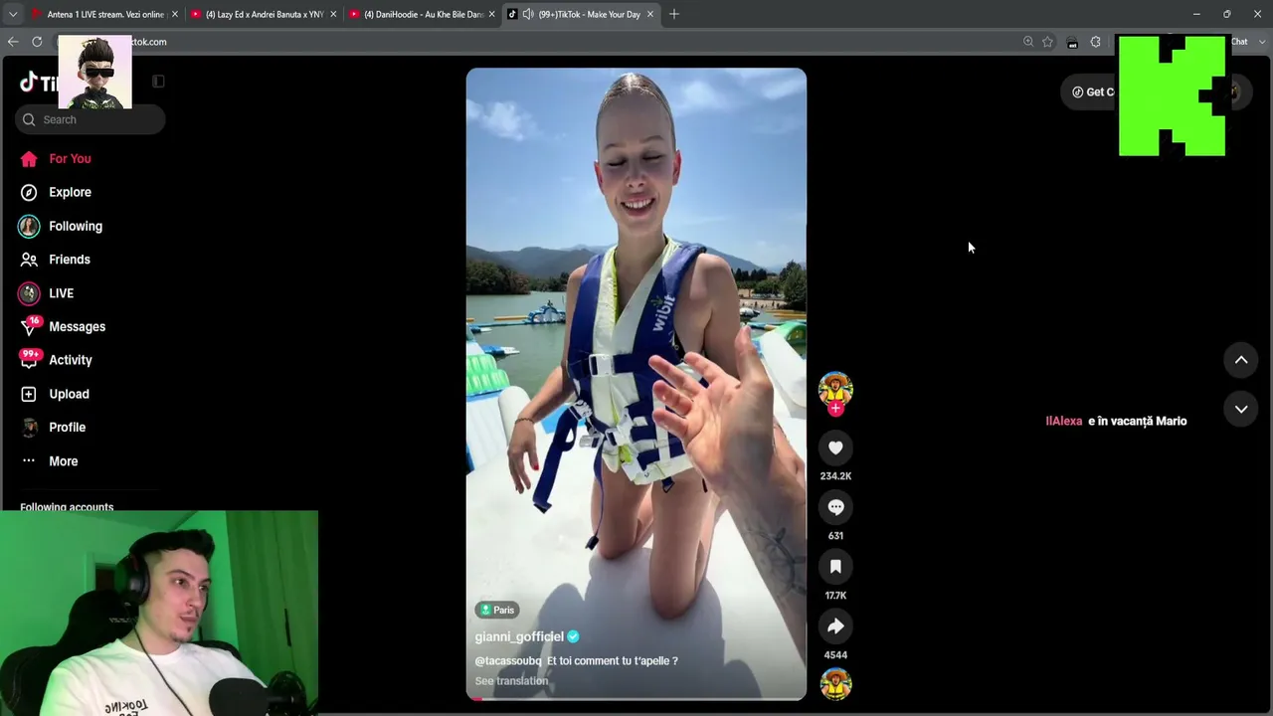
Task: Open the LIVE section
Action: [47, 293]
